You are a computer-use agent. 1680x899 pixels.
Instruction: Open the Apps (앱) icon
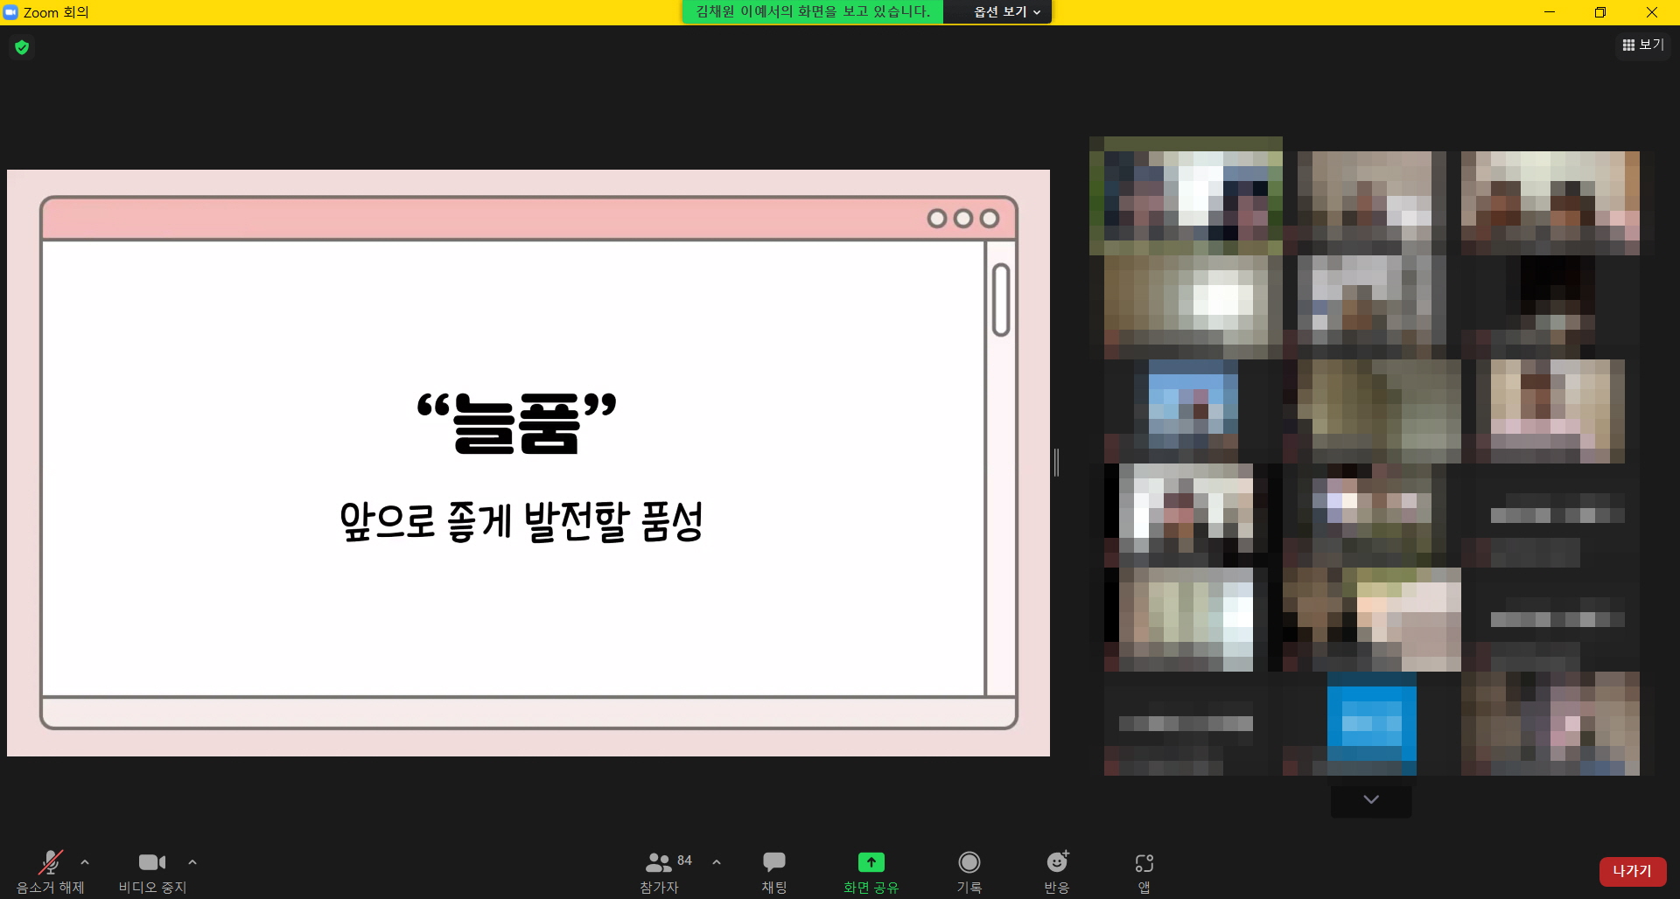point(1144,863)
